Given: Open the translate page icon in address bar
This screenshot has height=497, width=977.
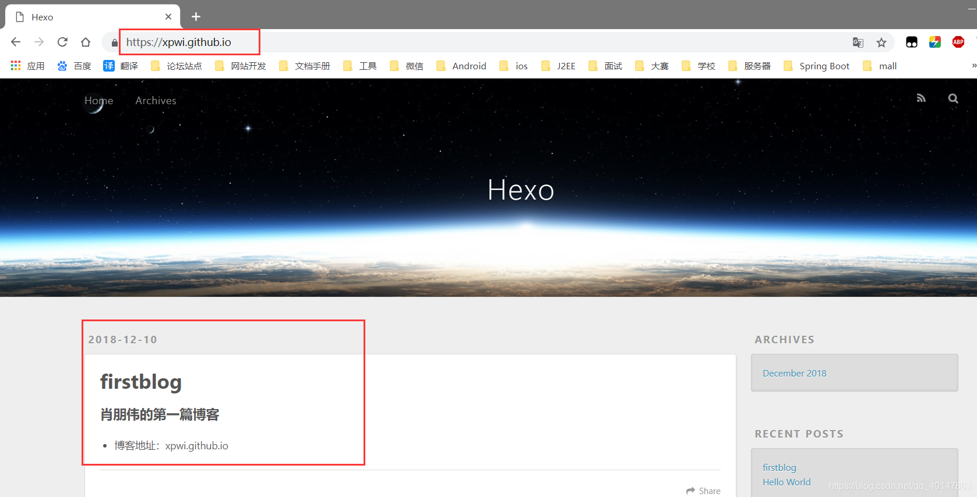Looking at the screenshot, I should point(858,42).
